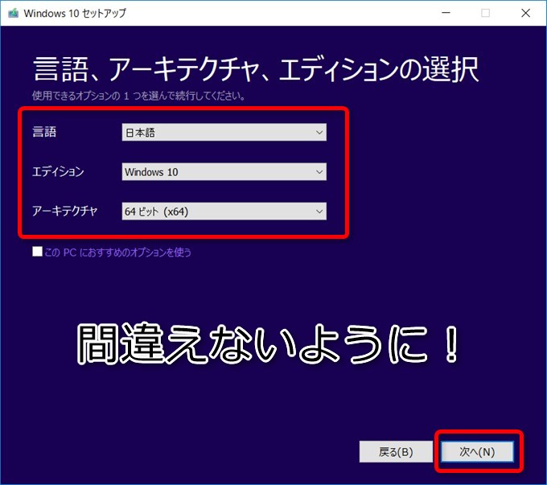Open the 言語 (language) dropdown showing 日本語
This screenshot has height=485, width=547.
[x=224, y=132]
